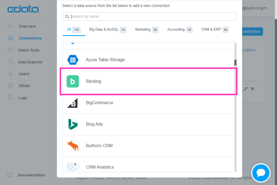Delete connection with the X icon

[x=252, y=89]
